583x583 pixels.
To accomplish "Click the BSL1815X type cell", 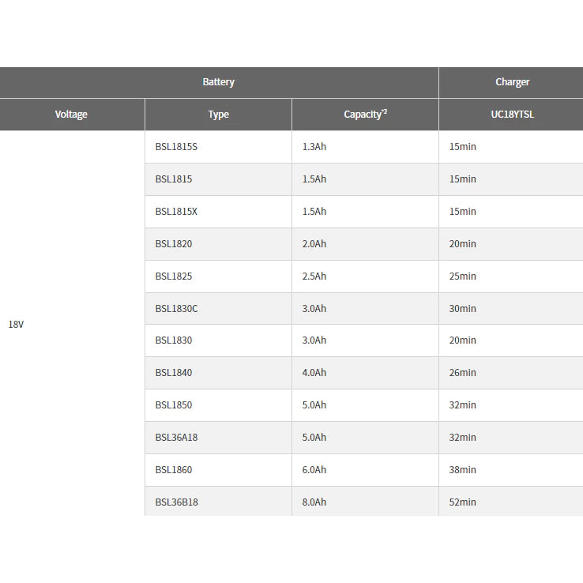I will tap(218, 212).
